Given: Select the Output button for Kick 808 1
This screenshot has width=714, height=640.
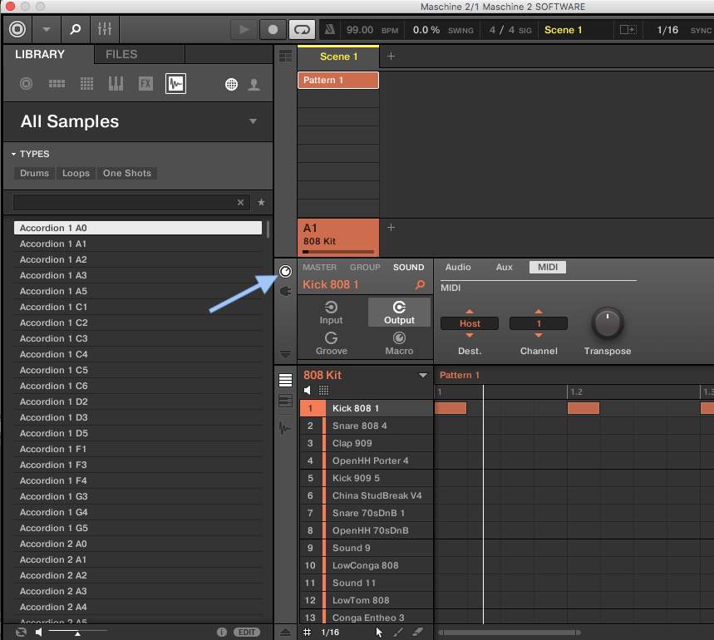Looking at the screenshot, I should click(398, 313).
